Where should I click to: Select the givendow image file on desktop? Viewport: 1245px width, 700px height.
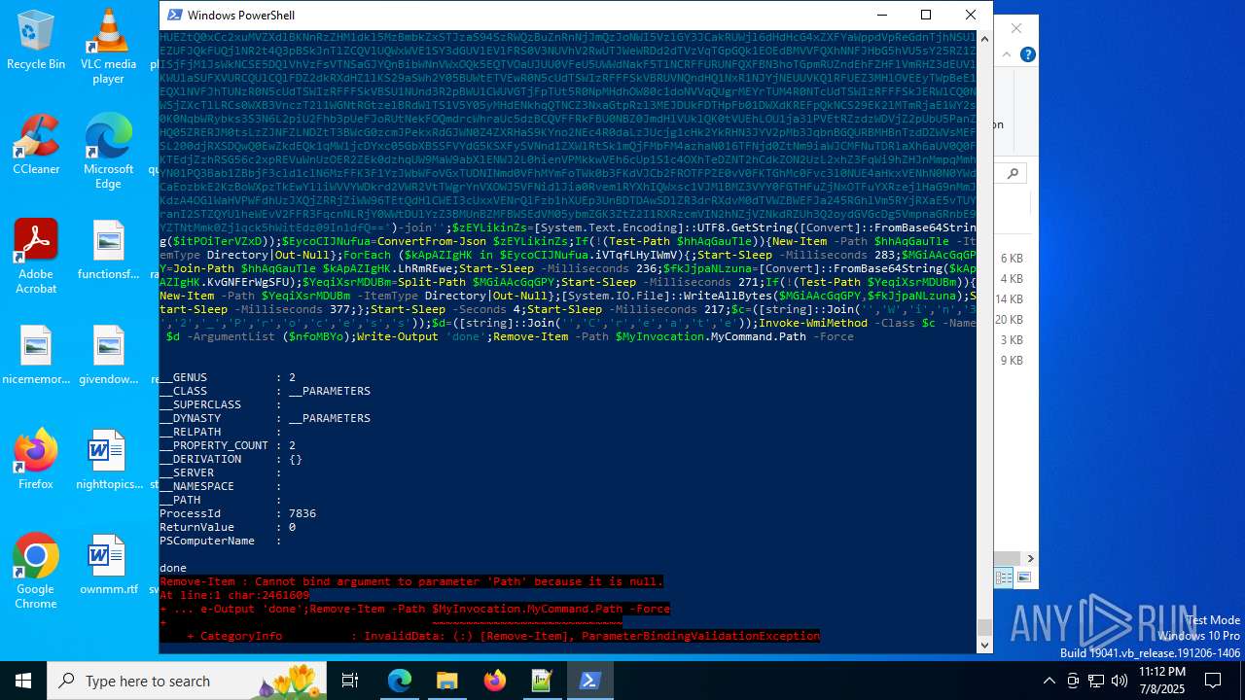[x=108, y=356]
